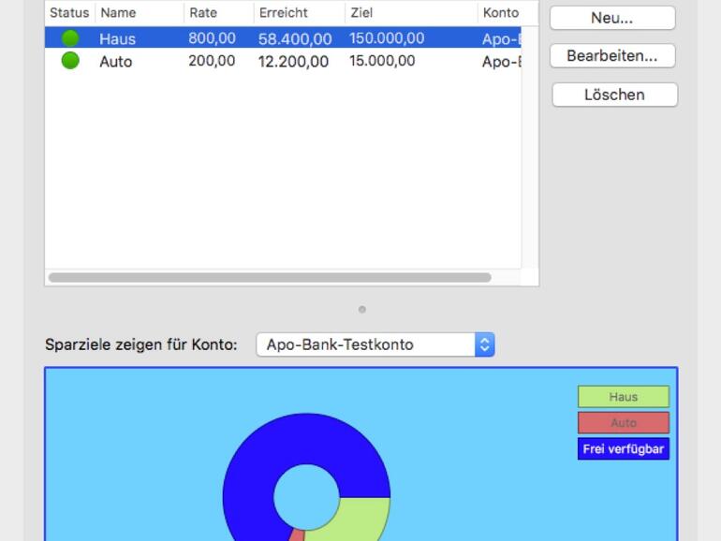Open the Sparziele account dropdown
Image resolution: width=721 pixels, height=541 pixels.
[x=375, y=344]
